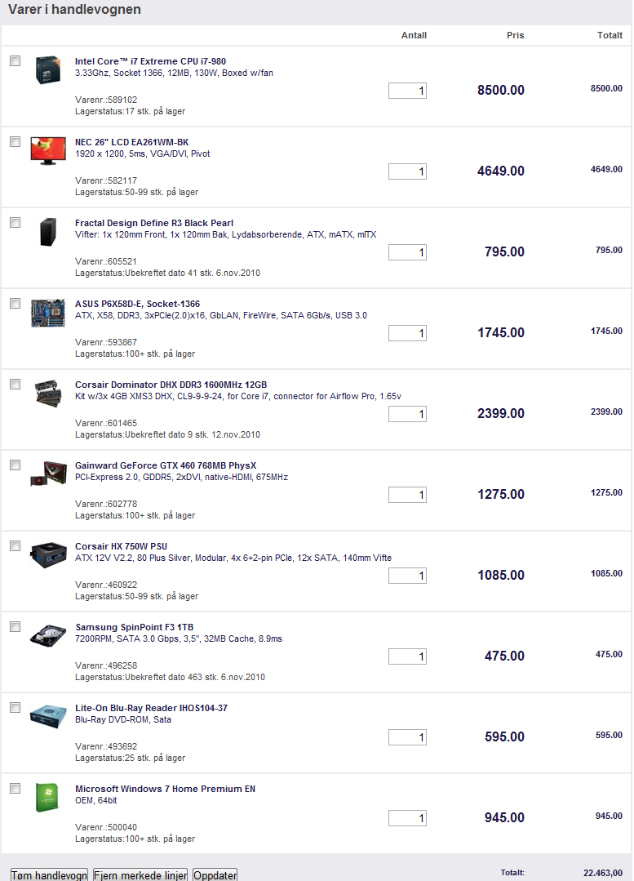Check the Fractal Design Define R3 row checkbox
The width and height of the screenshot is (634, 881).
pos(16,223)
